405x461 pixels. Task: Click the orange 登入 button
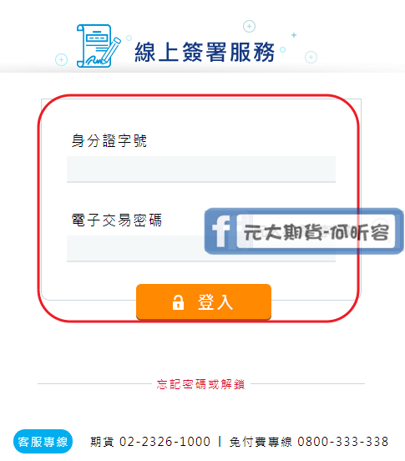[x=204, y=301]
